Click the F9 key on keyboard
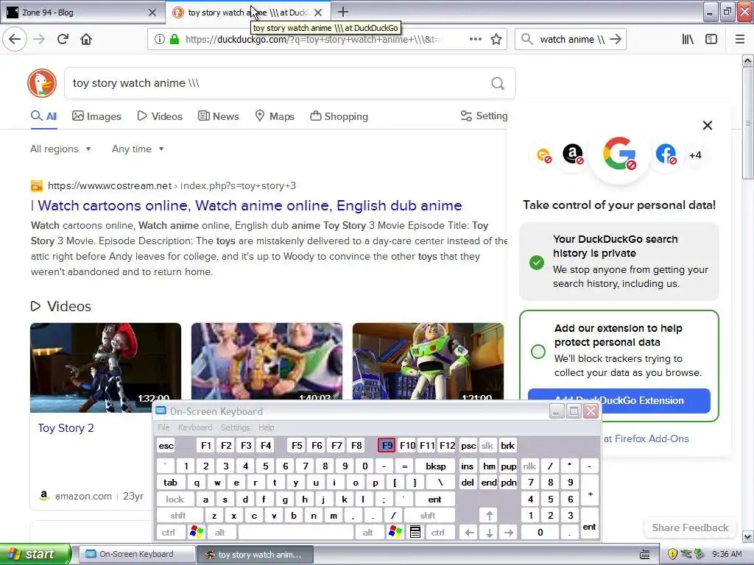 [387, 445]
